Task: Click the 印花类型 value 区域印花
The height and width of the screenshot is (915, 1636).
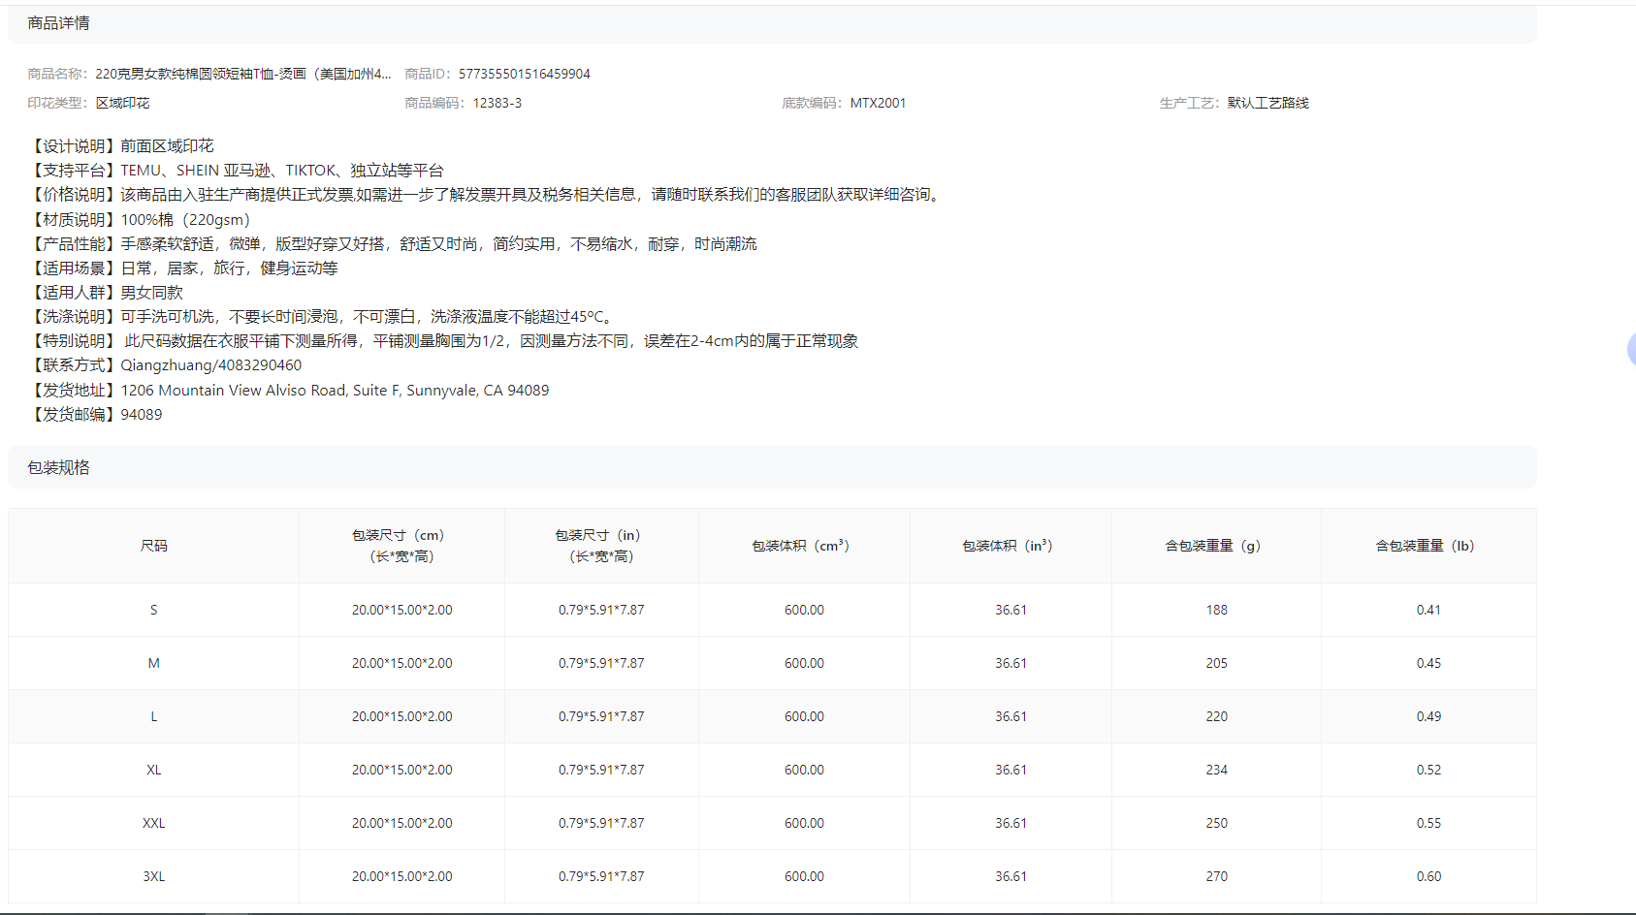Action: point(122,103)
